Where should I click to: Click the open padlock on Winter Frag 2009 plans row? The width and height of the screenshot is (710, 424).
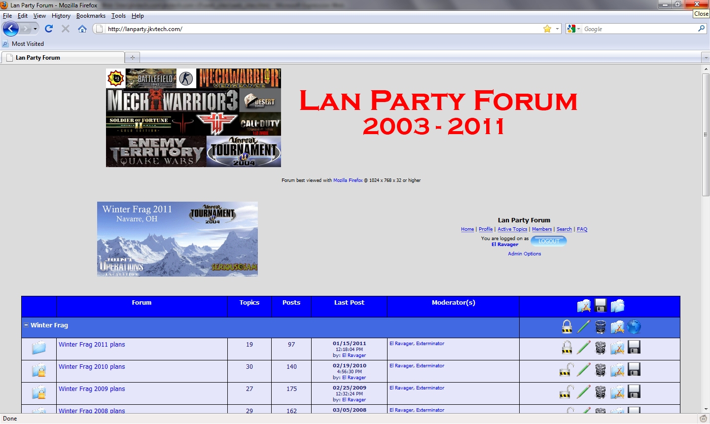point(567,392)
